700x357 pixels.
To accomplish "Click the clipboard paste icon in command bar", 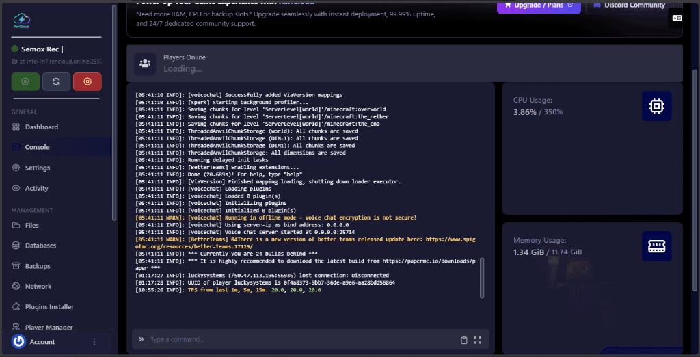I will pyautogui.click(x=464, y=340).
